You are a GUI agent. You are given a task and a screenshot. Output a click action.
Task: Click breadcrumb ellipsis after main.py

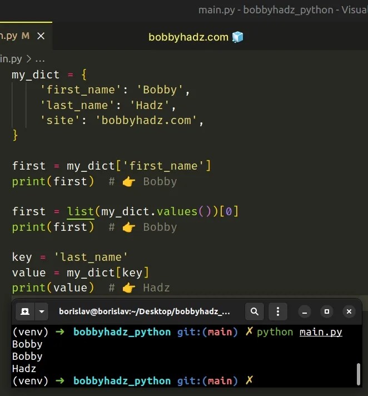coord(40,60)
